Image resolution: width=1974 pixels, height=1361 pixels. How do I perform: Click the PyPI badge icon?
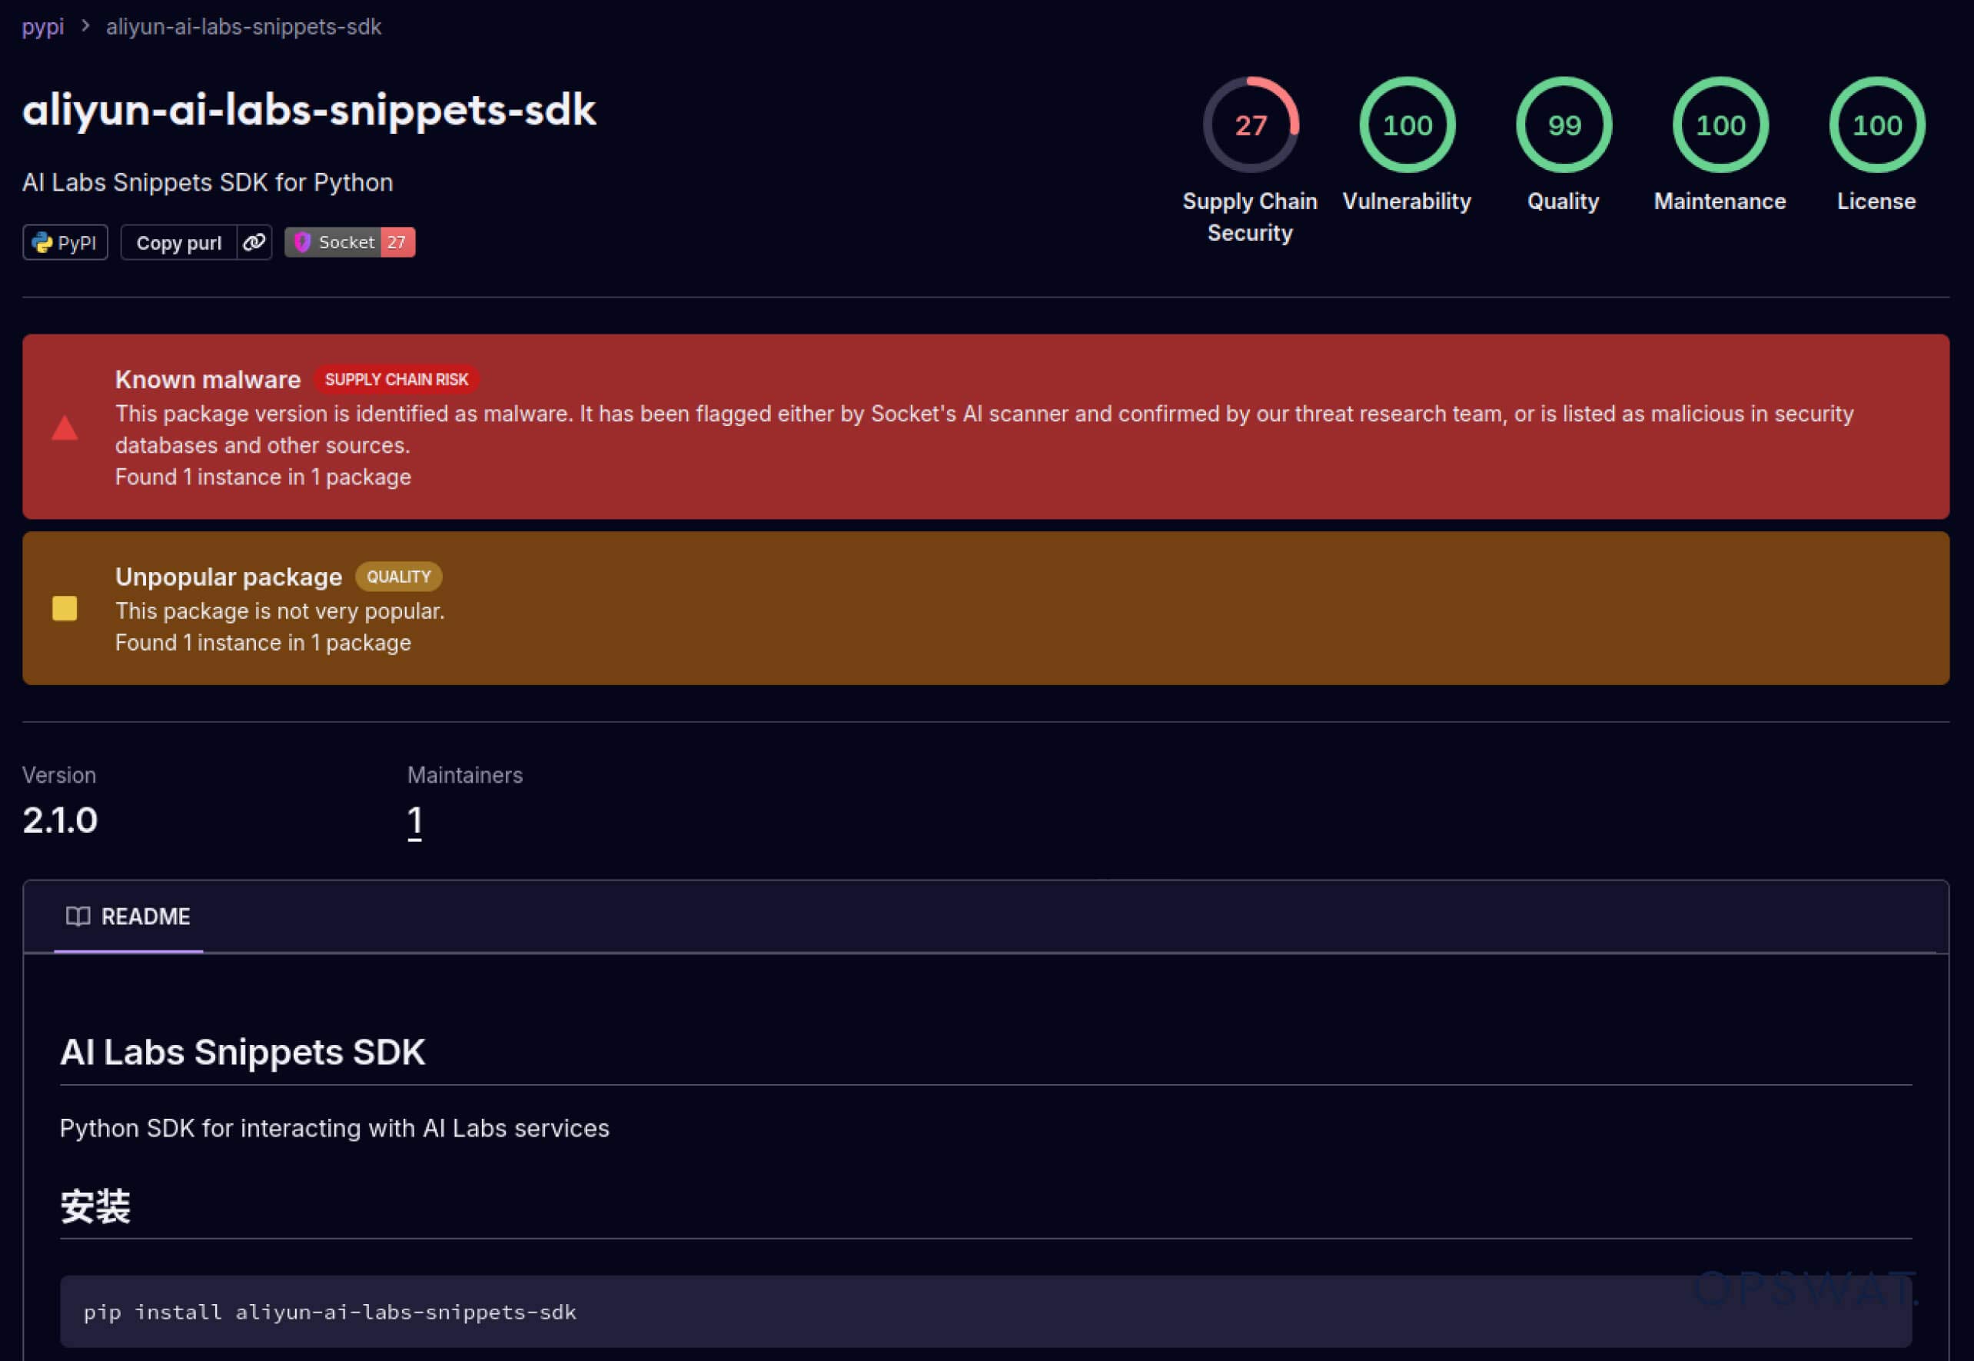click(x=65, y=242)
